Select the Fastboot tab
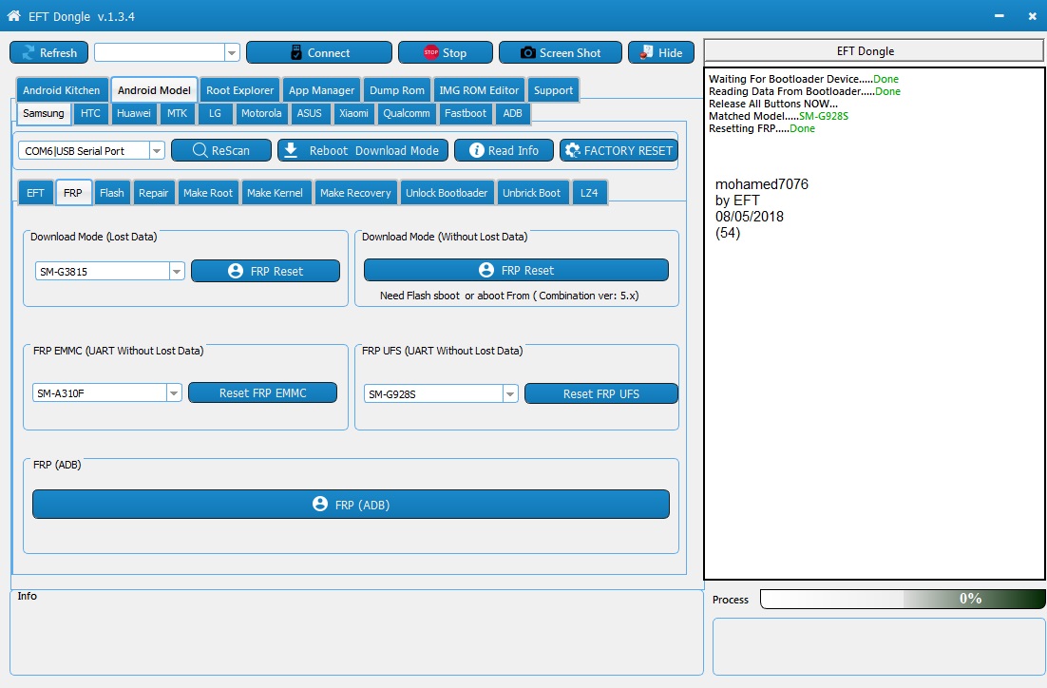The width and height of the screenshot is (1047, 688). click(x=466, y=113)
